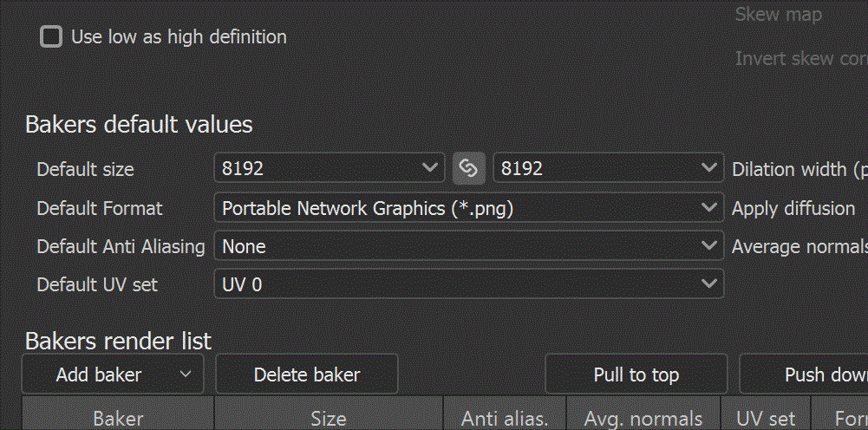Open the Default size width dropdown
This screenshot has height=430, width=868.
pyautogui.click(x=330, y=168)
